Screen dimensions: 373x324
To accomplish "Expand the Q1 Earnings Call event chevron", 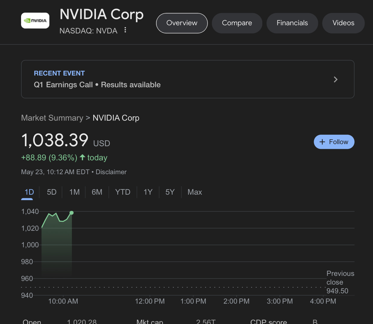I will pyautogui.click(x=335, y=79).
